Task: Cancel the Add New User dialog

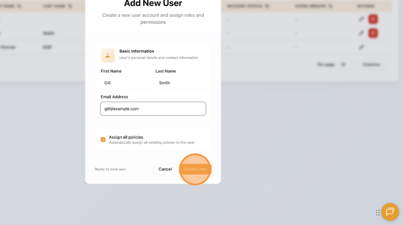Action: 165,169
